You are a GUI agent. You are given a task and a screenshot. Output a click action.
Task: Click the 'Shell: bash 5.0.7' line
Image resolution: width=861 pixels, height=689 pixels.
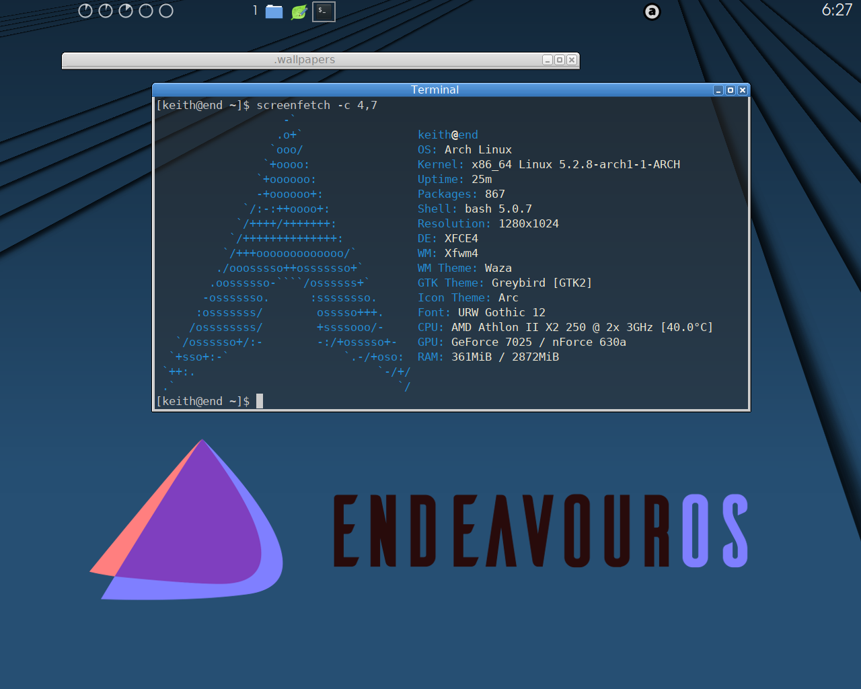point(475,209)
